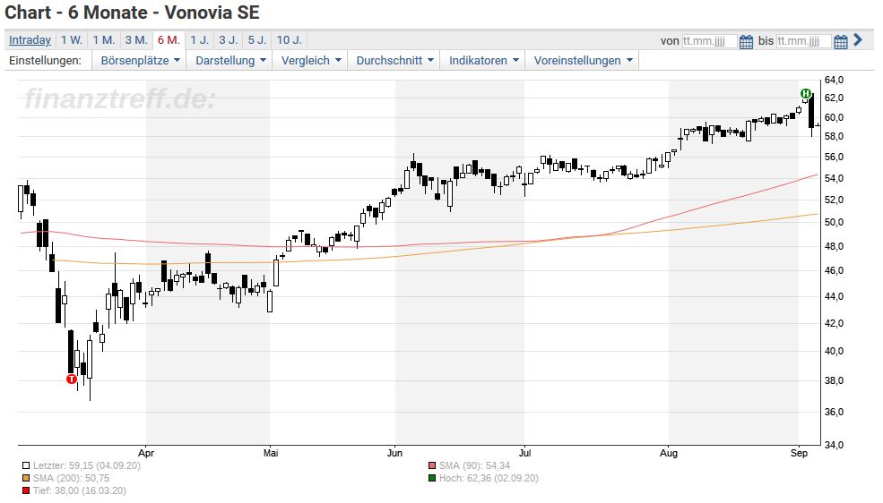Click 'SMA (90): 54,34' legend text
The image size is (883, 503).
pos(475,466)
